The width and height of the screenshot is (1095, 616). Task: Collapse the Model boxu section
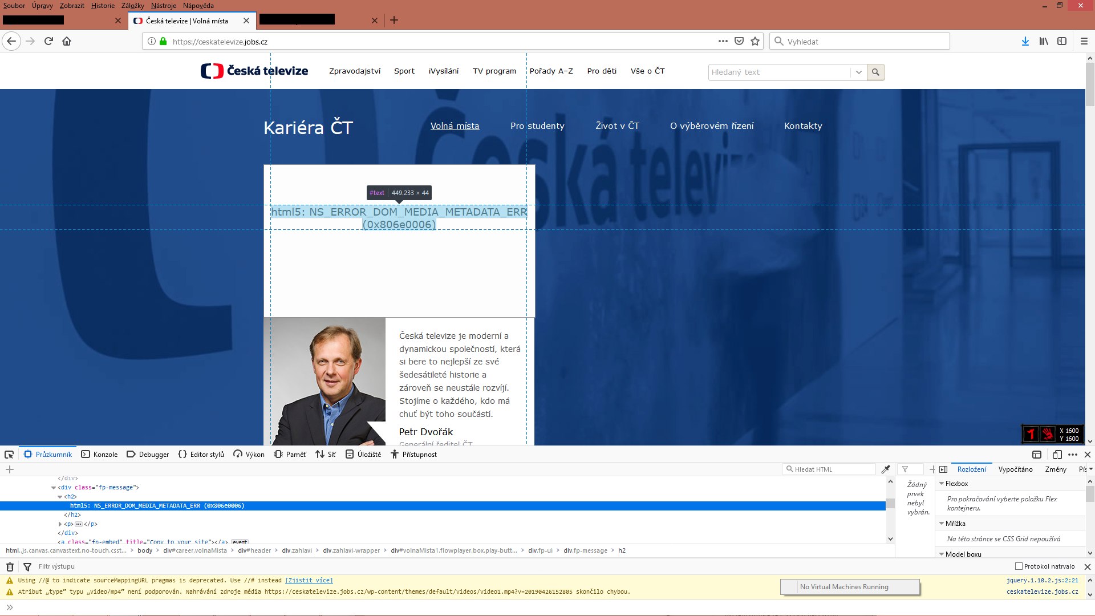pyautogui.click(x=942, y=554)
